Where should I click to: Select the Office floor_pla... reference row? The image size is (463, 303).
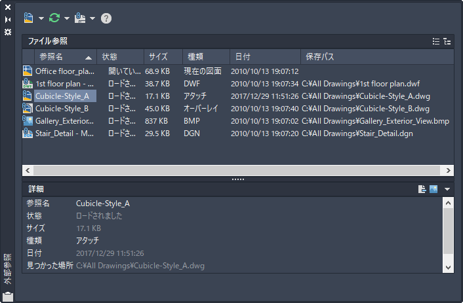[x=238, y=71]
